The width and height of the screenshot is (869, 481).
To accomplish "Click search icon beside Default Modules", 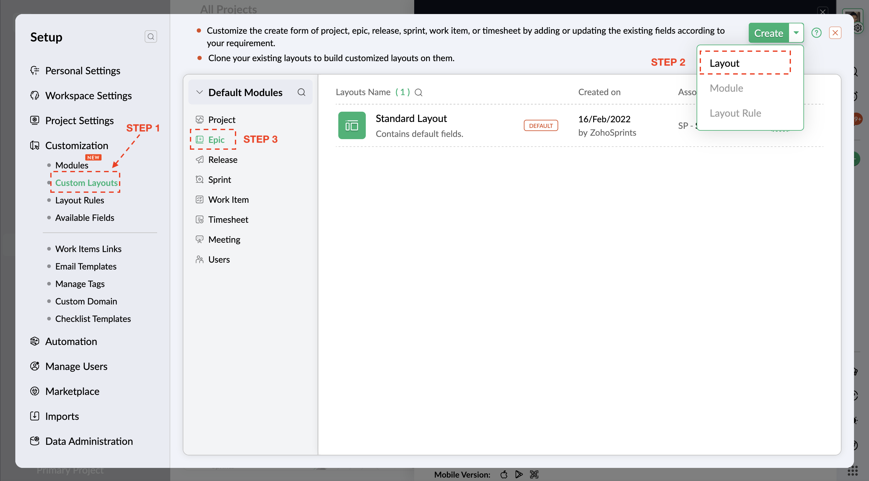I will coord(301,92).
